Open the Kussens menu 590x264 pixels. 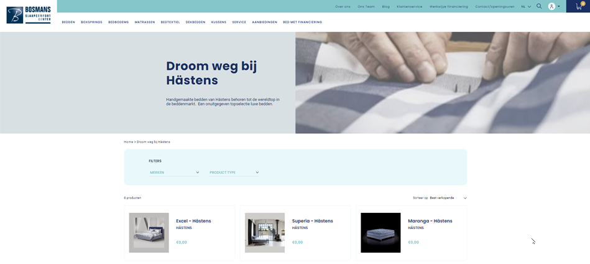coord(219,22)
